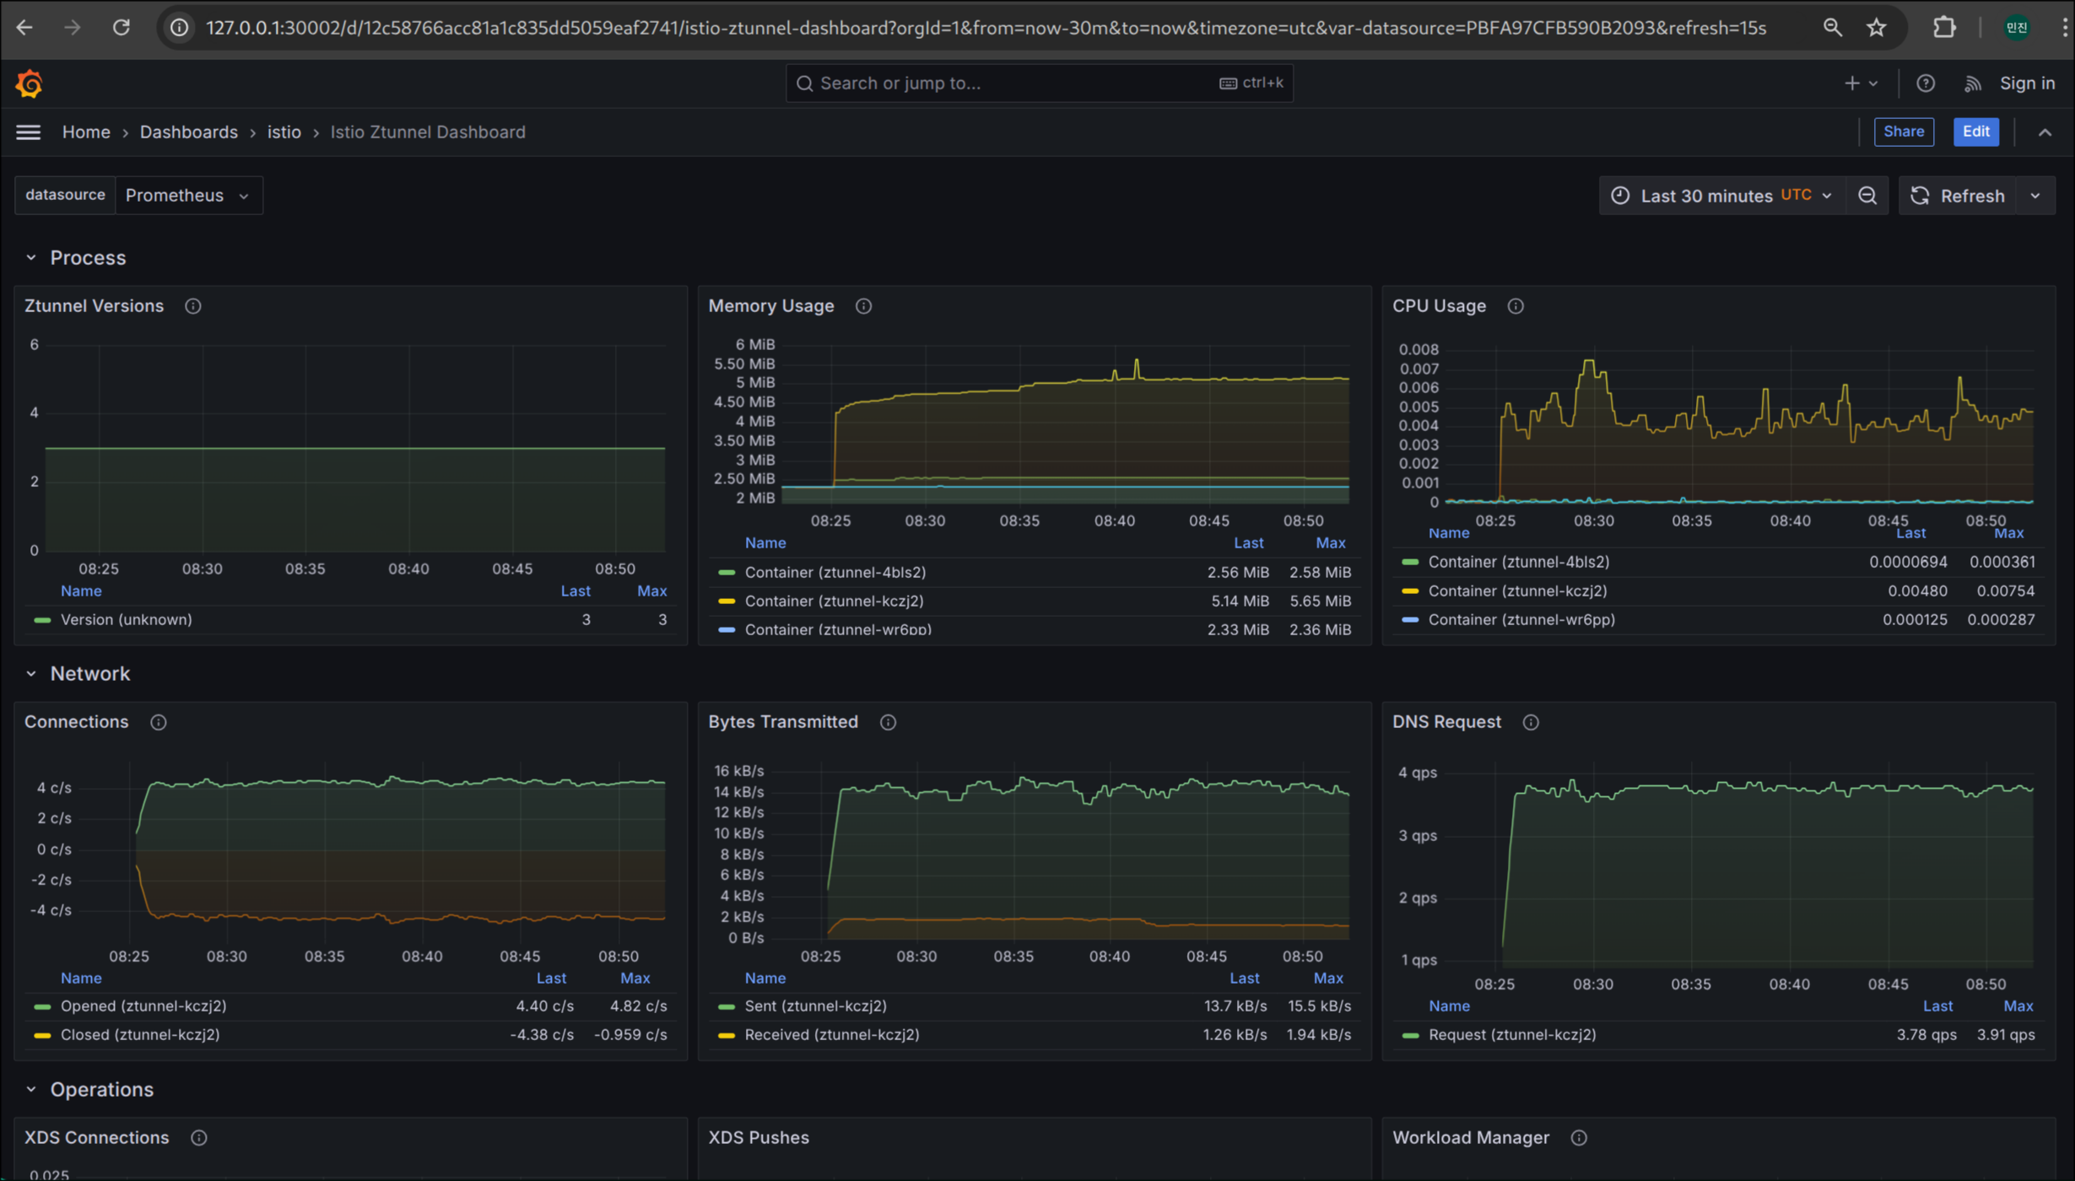Go to Dashboards breadcrumb
Viewport: 2075px width, 1181px height.
point(189,132)
